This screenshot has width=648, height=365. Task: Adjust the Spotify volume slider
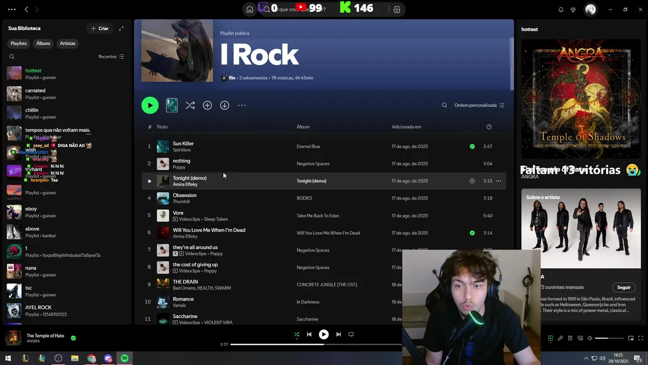pos(609,338)
